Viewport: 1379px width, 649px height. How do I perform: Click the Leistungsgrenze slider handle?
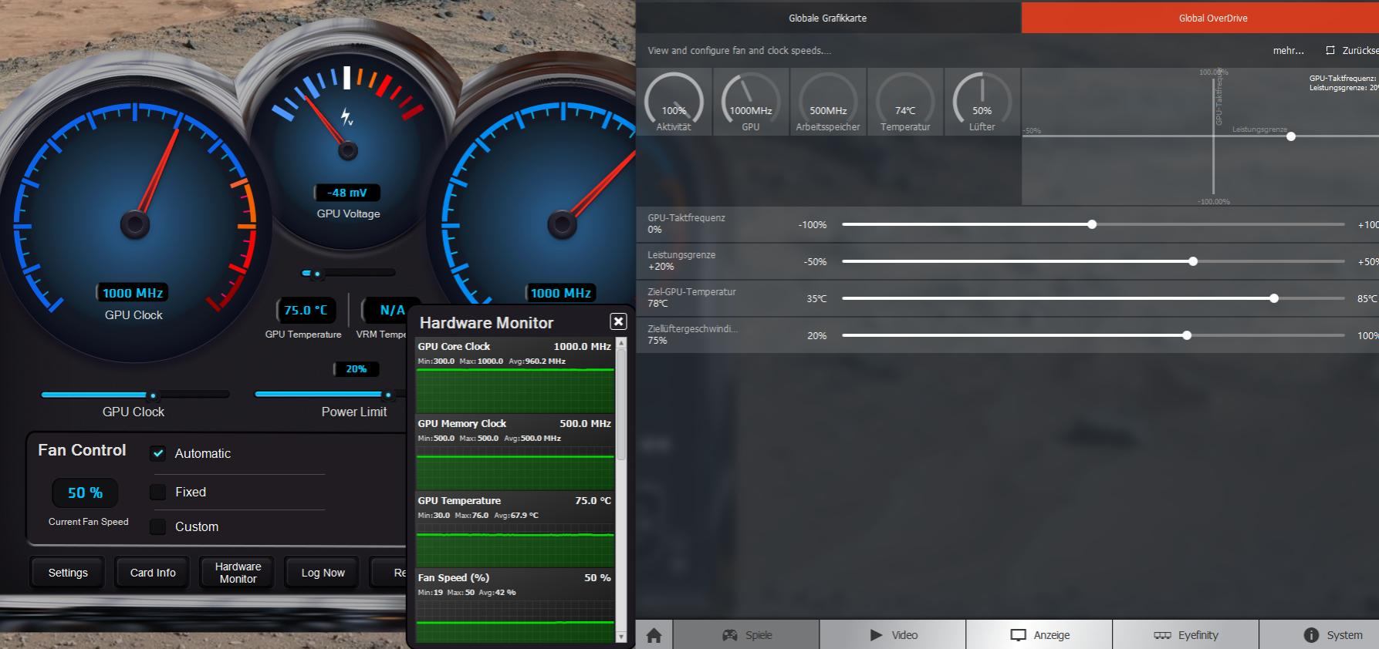(x=1193, y=261)
